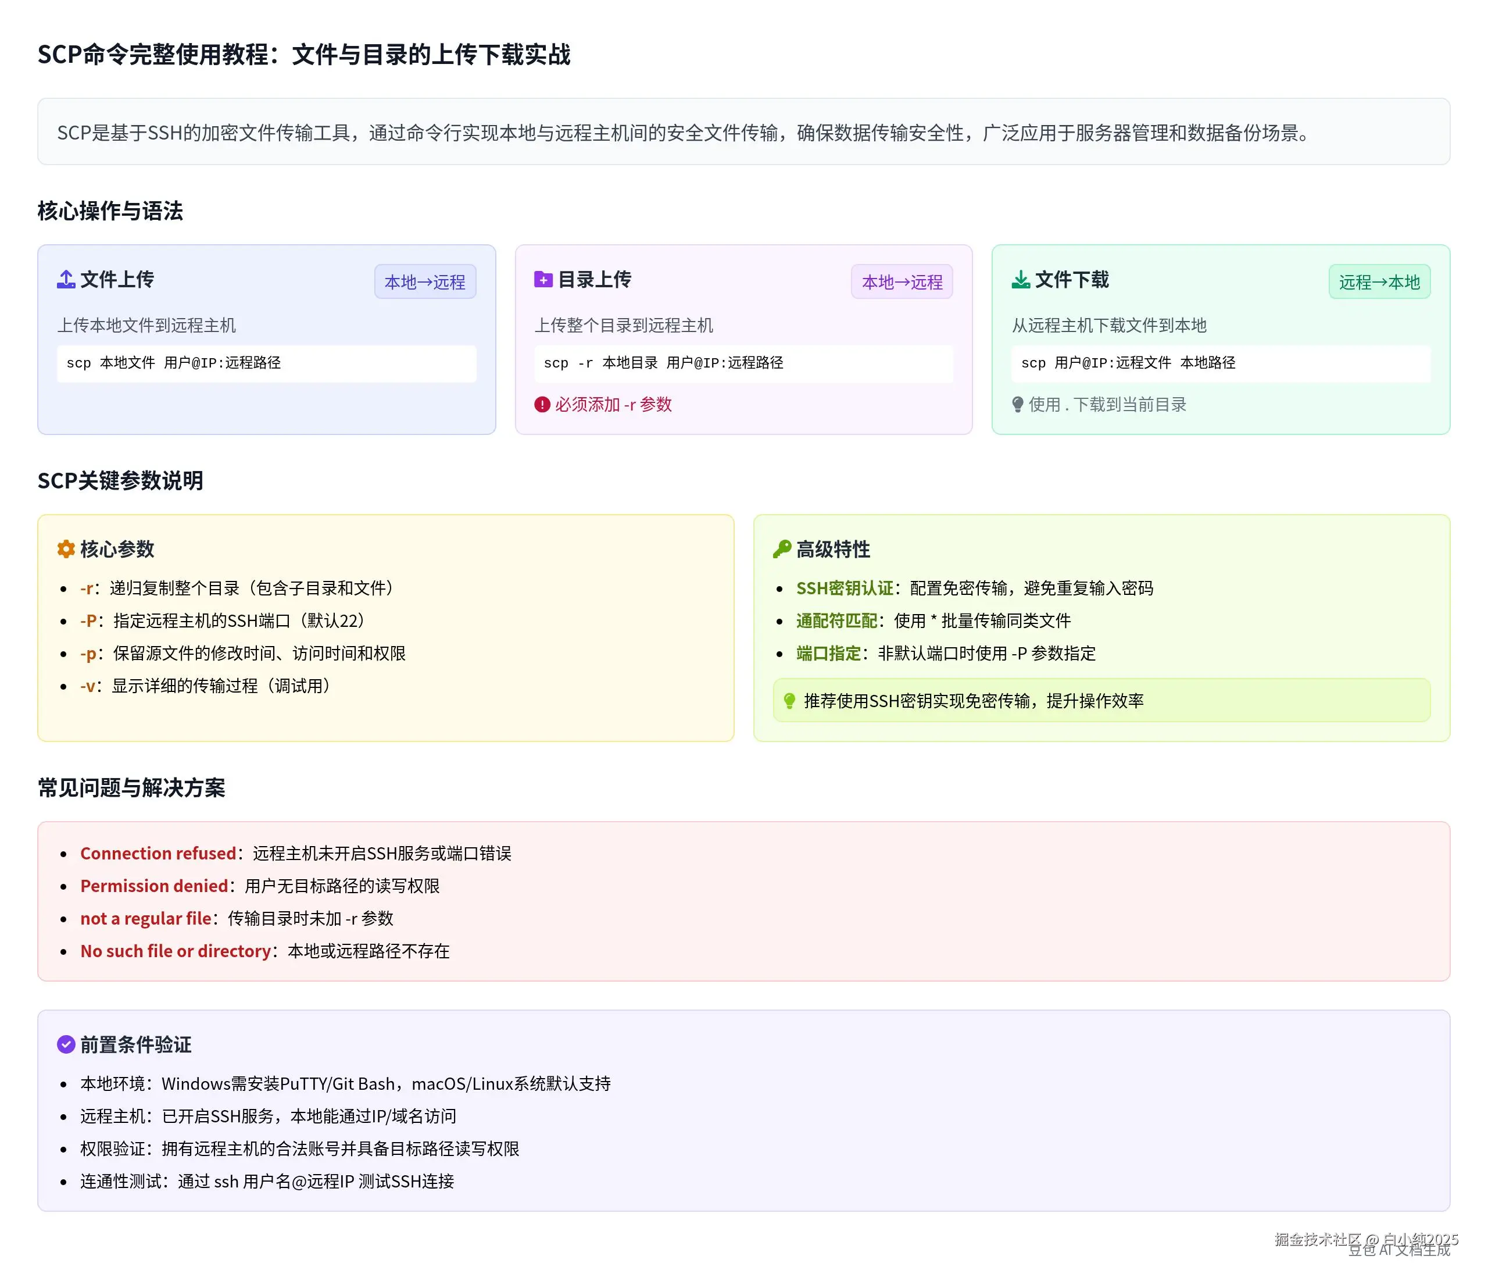Image resolution: width=1488 pixels, height=1277 pixels.
Task: Click the scp 用户@IP:远程文件 本地路径 code box
Action: (1220, 363)
